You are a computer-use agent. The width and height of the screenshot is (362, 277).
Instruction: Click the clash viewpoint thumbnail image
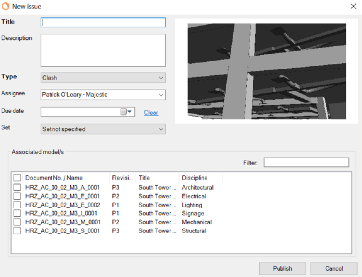[x=266, y=71]
